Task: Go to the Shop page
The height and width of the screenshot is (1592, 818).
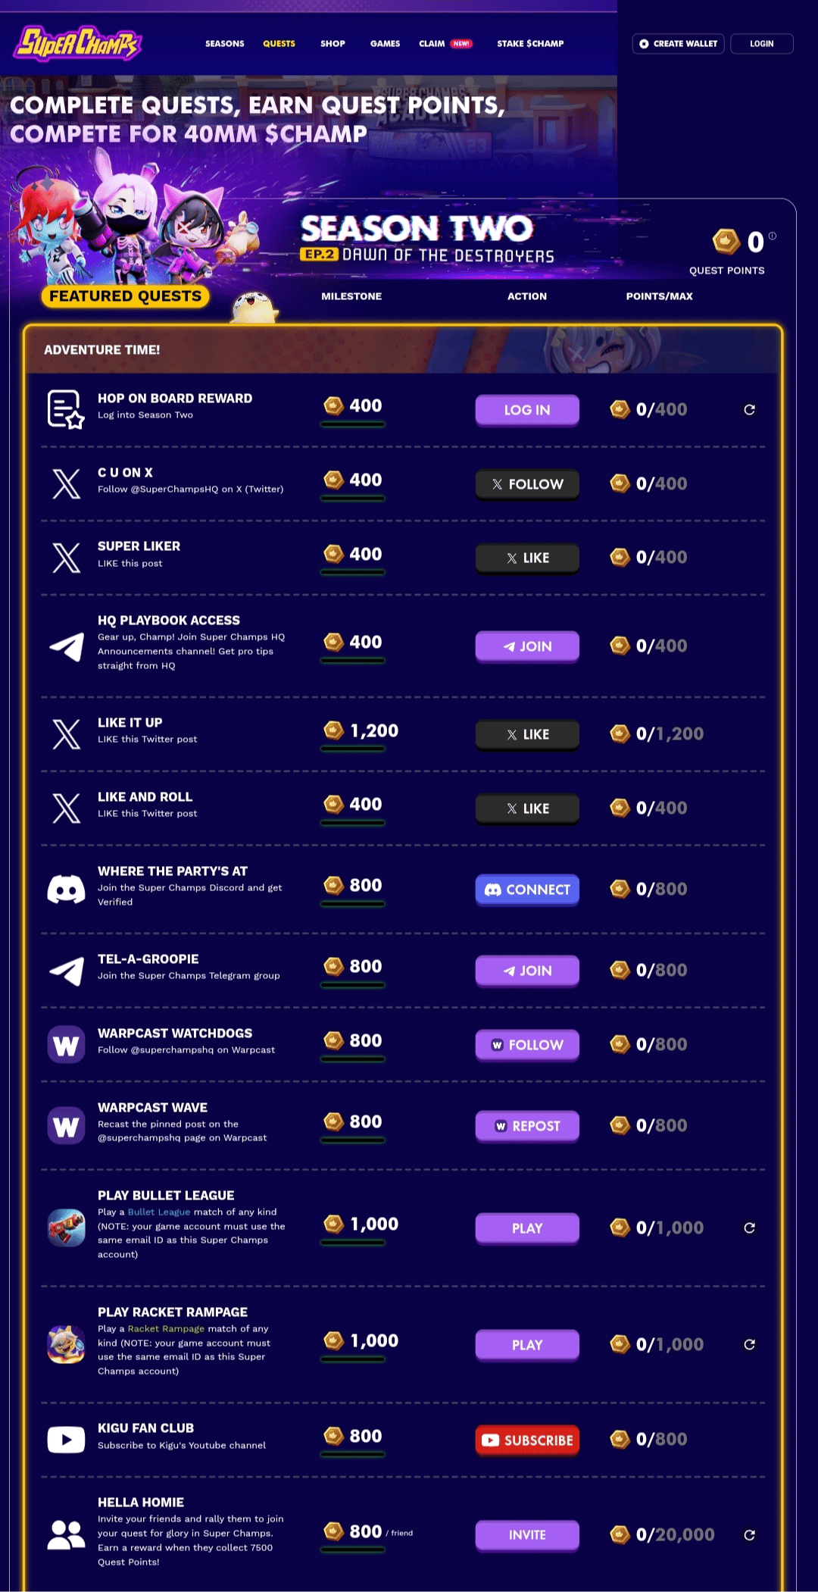Action: [x=333, y=44]
